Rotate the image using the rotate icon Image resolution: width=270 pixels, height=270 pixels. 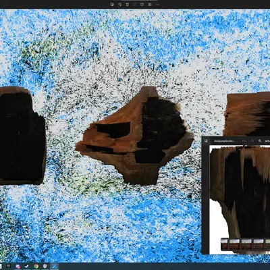click(119, 5)
